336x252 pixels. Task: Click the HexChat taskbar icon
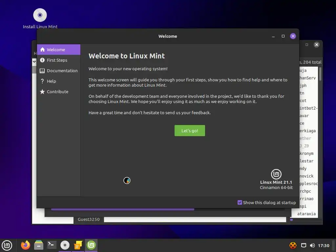click(x=78, y=245)
